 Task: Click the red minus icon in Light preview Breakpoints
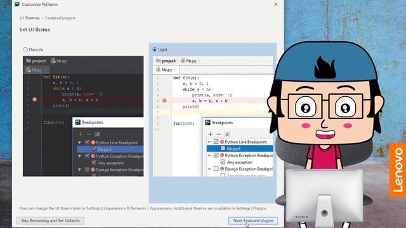pyautogui.click(x=218, y=134)
